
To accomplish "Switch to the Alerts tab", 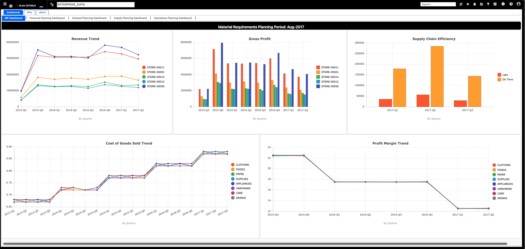I will pyautogui.click(x=42, y=12).
